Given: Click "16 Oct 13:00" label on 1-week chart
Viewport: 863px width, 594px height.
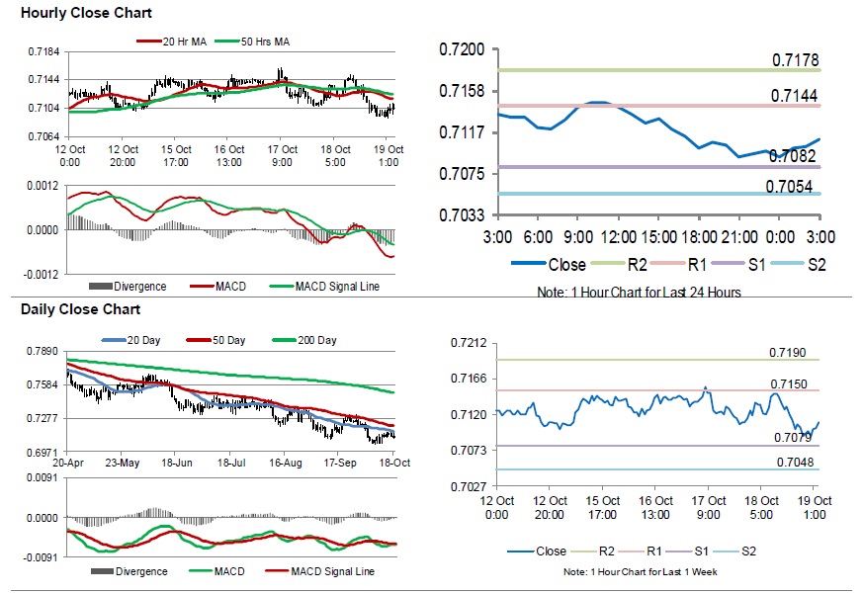Looking at the screenshot, I should click(655, 508).
